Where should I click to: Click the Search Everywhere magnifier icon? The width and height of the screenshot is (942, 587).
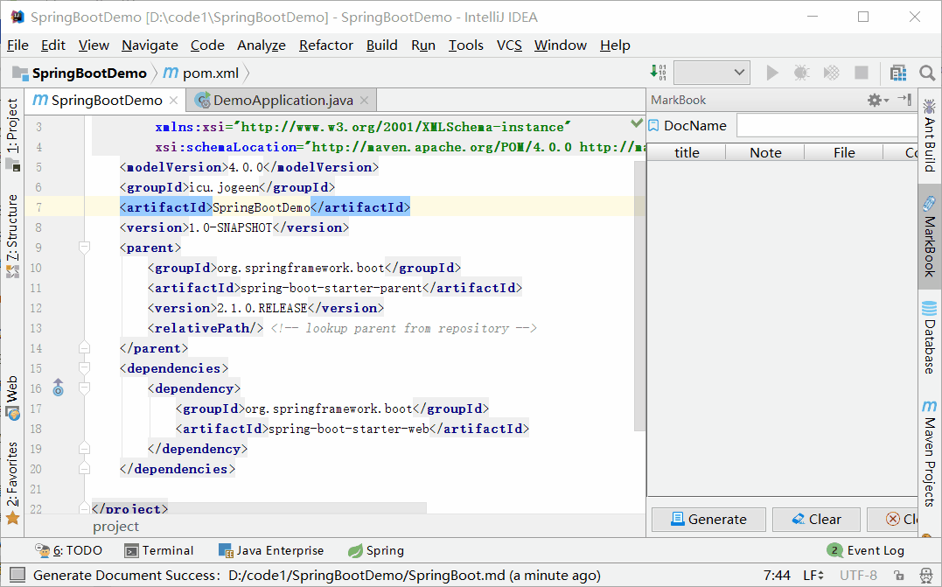click(927, 73)
